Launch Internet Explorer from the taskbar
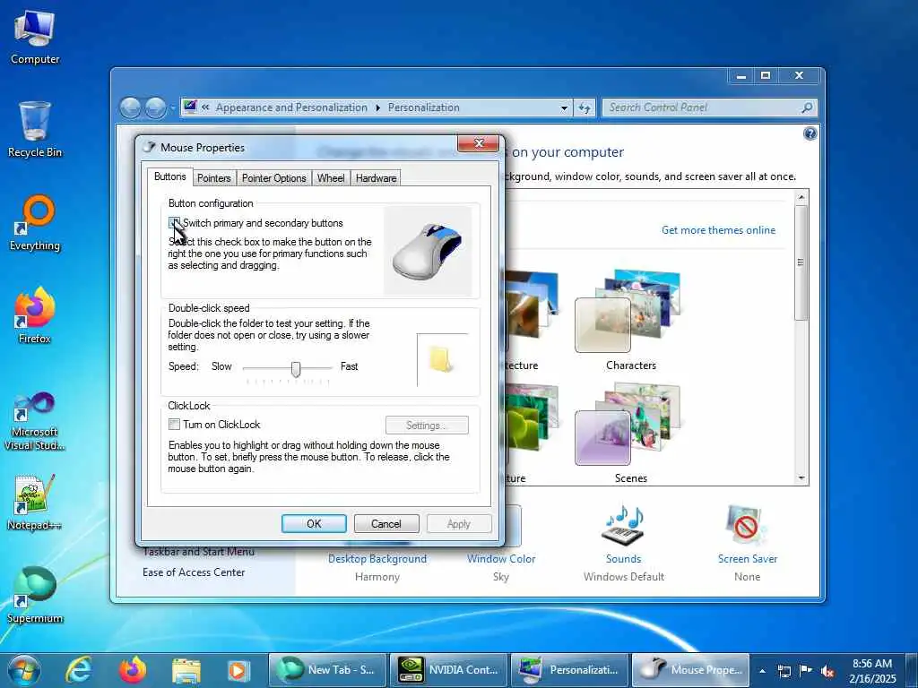This screenshot has height=688, width=918. [x=79, y=670]
